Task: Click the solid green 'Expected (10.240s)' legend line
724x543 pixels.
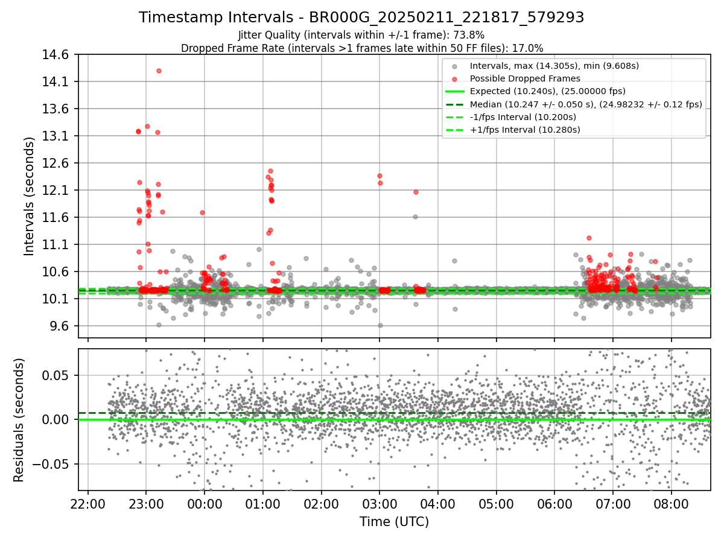Action: point(455,92)
